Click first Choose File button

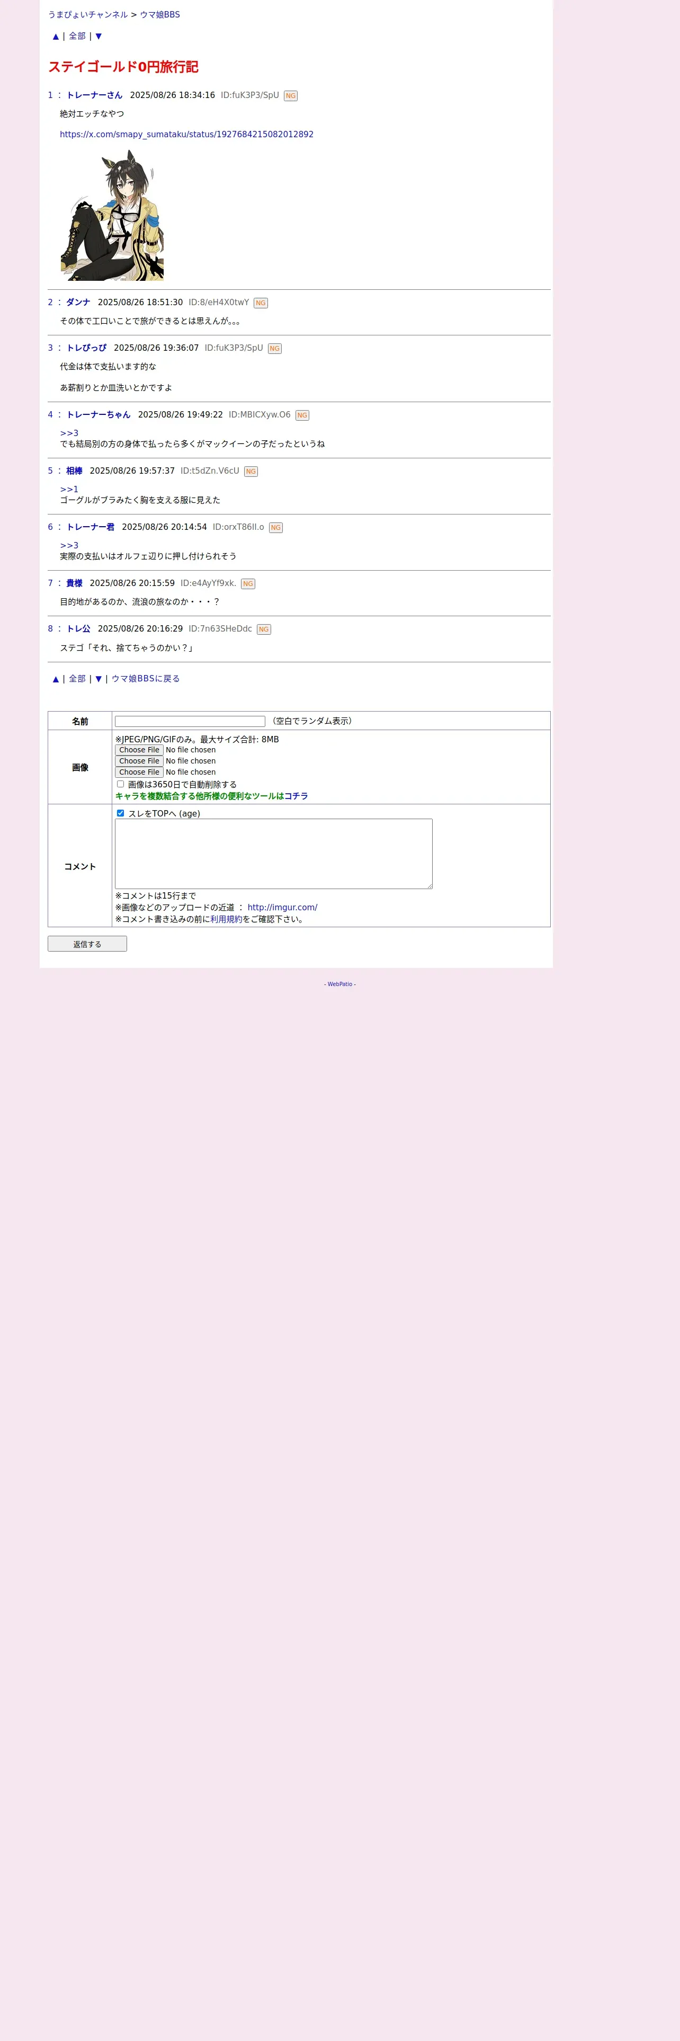point(139,750)
